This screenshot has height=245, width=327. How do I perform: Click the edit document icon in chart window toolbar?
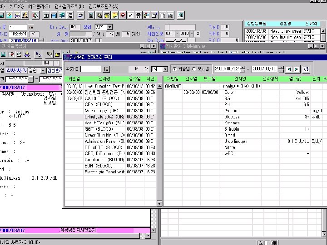(x=11, y=54)
